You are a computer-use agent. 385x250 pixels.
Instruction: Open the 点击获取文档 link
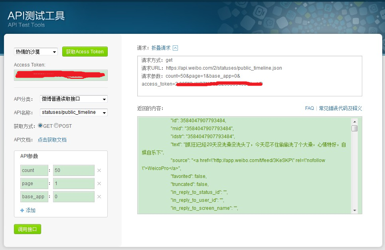click(x=52, y=140)
